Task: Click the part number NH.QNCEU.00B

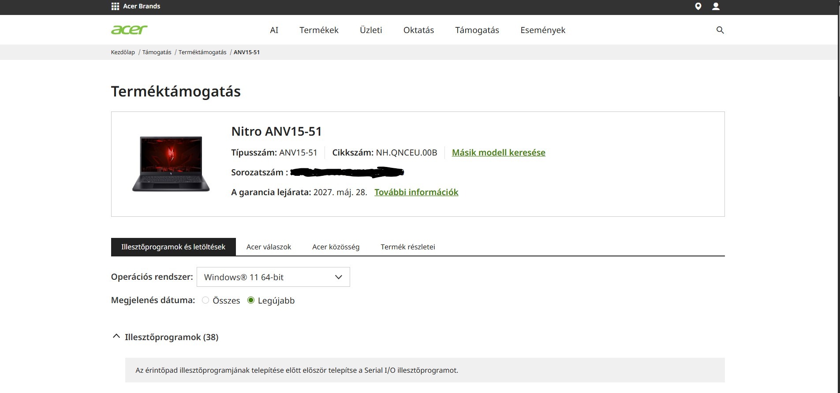Action: click(407, 152)
